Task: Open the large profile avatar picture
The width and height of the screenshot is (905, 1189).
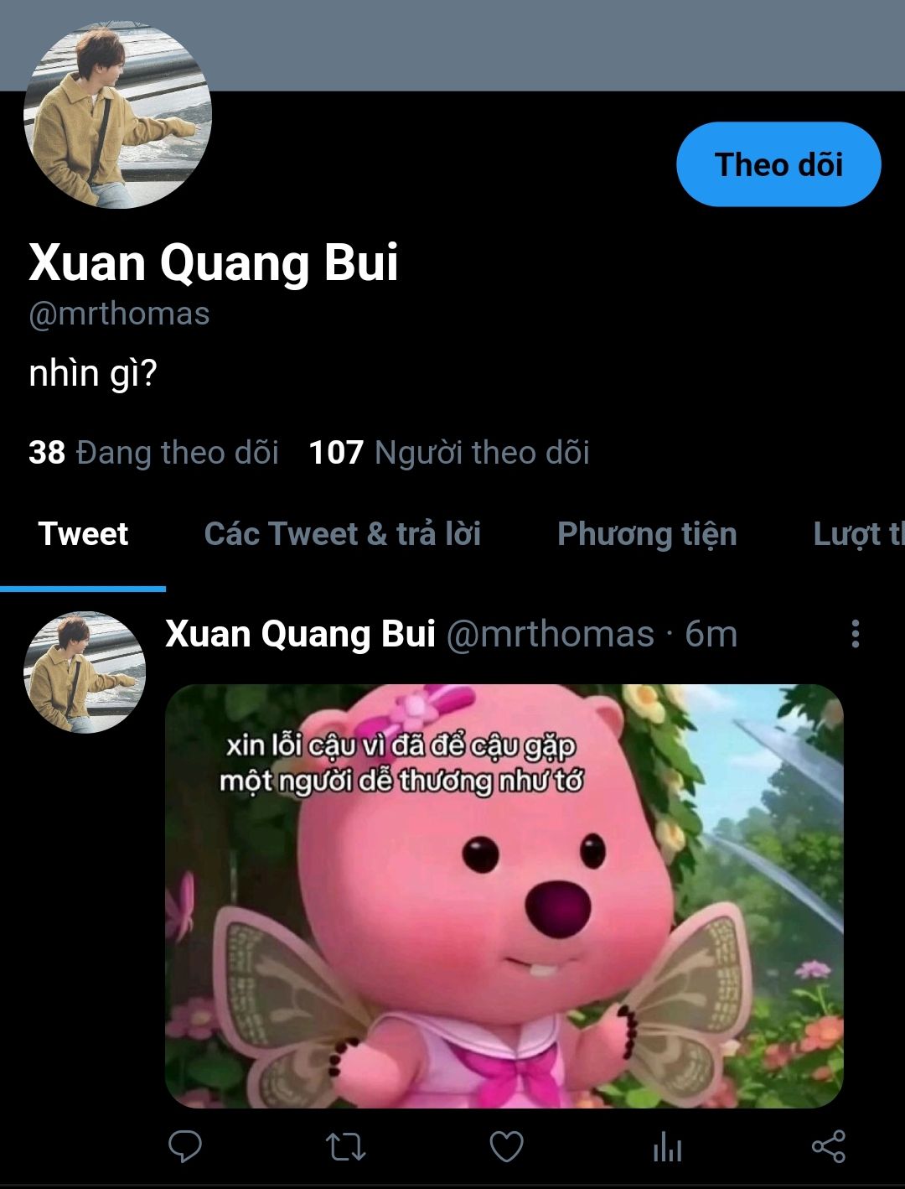Action: (117, 115)
